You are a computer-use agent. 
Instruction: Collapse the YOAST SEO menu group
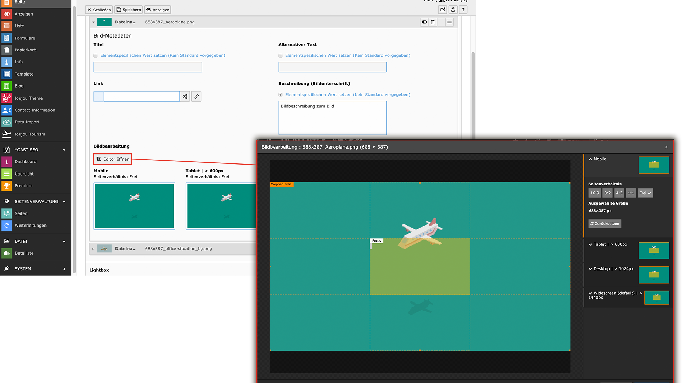click(64, 150)
